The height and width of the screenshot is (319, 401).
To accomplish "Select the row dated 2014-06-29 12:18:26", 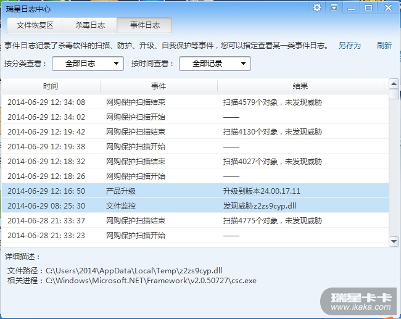I will (196, 176).
